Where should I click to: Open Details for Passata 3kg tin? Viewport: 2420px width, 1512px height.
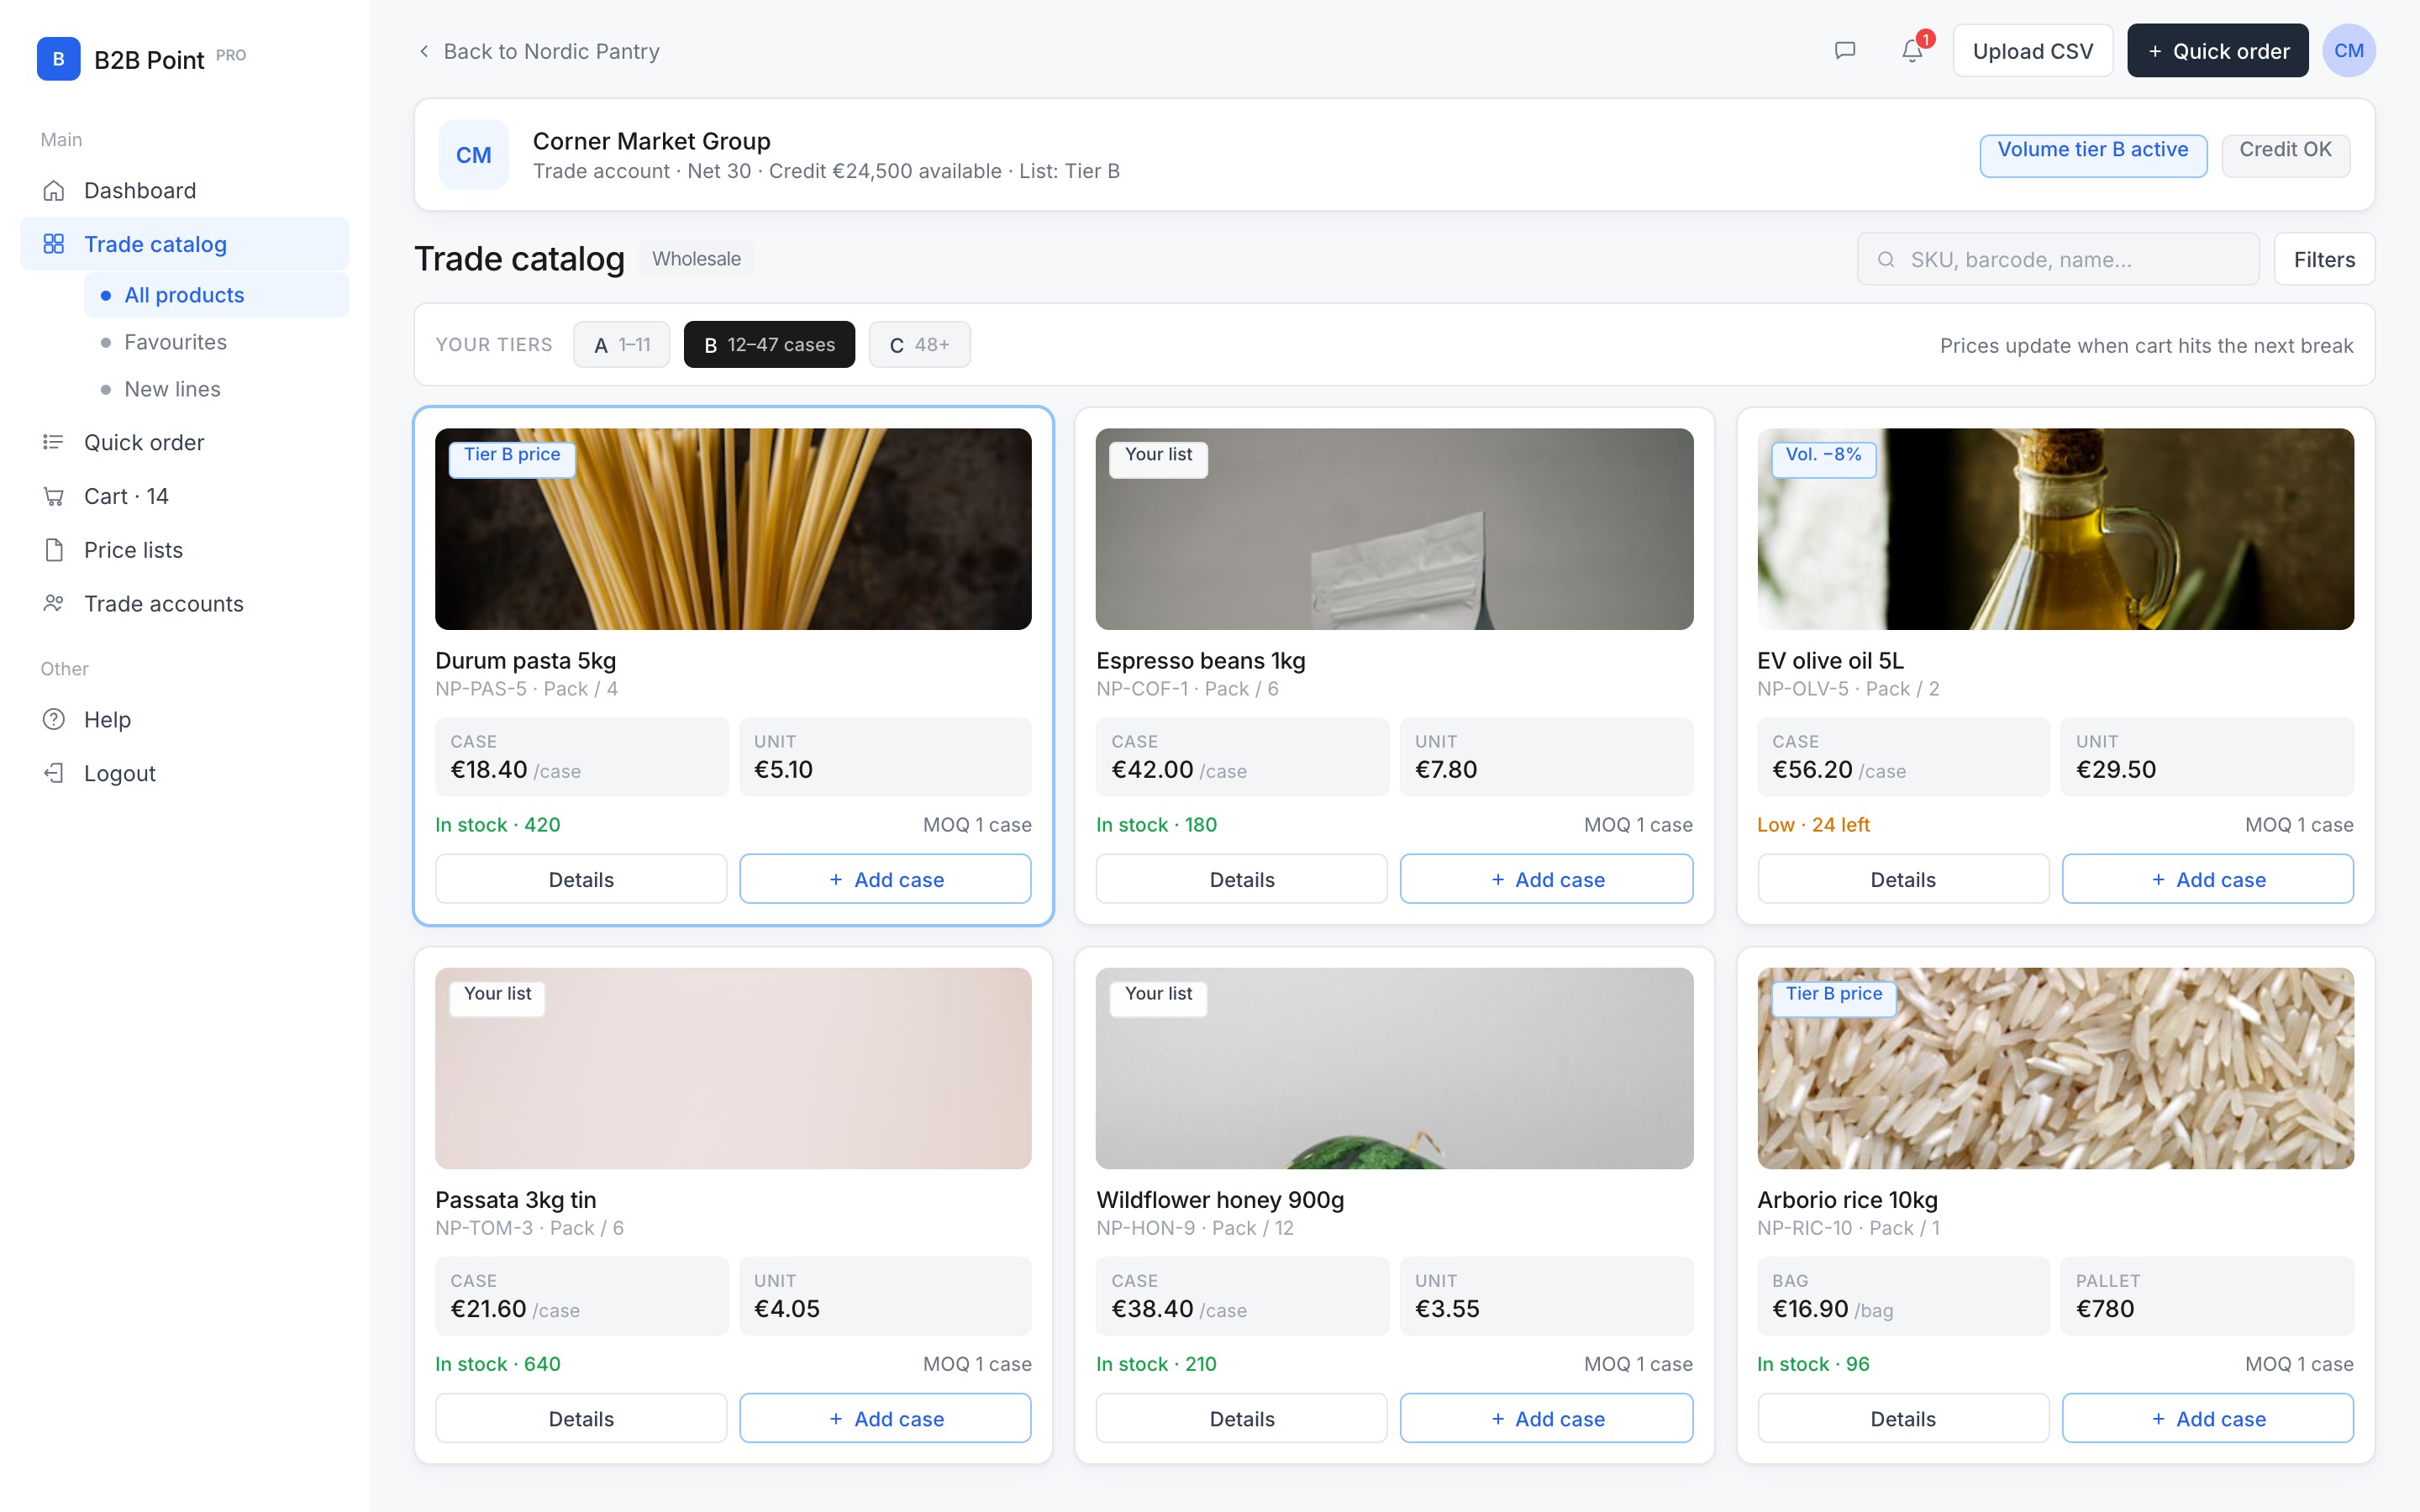tap(581, 1418)
